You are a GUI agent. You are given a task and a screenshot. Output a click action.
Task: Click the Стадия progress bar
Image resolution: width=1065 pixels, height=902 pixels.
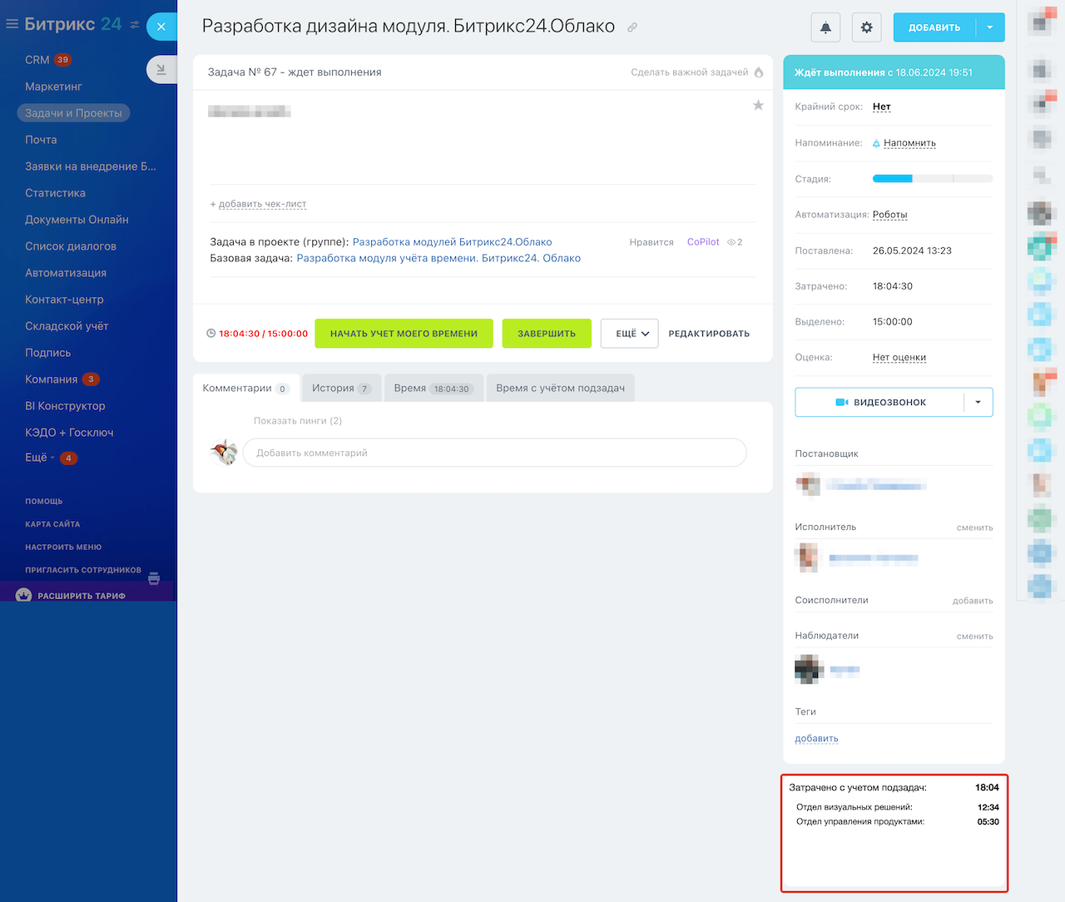[x=933, y=179]
